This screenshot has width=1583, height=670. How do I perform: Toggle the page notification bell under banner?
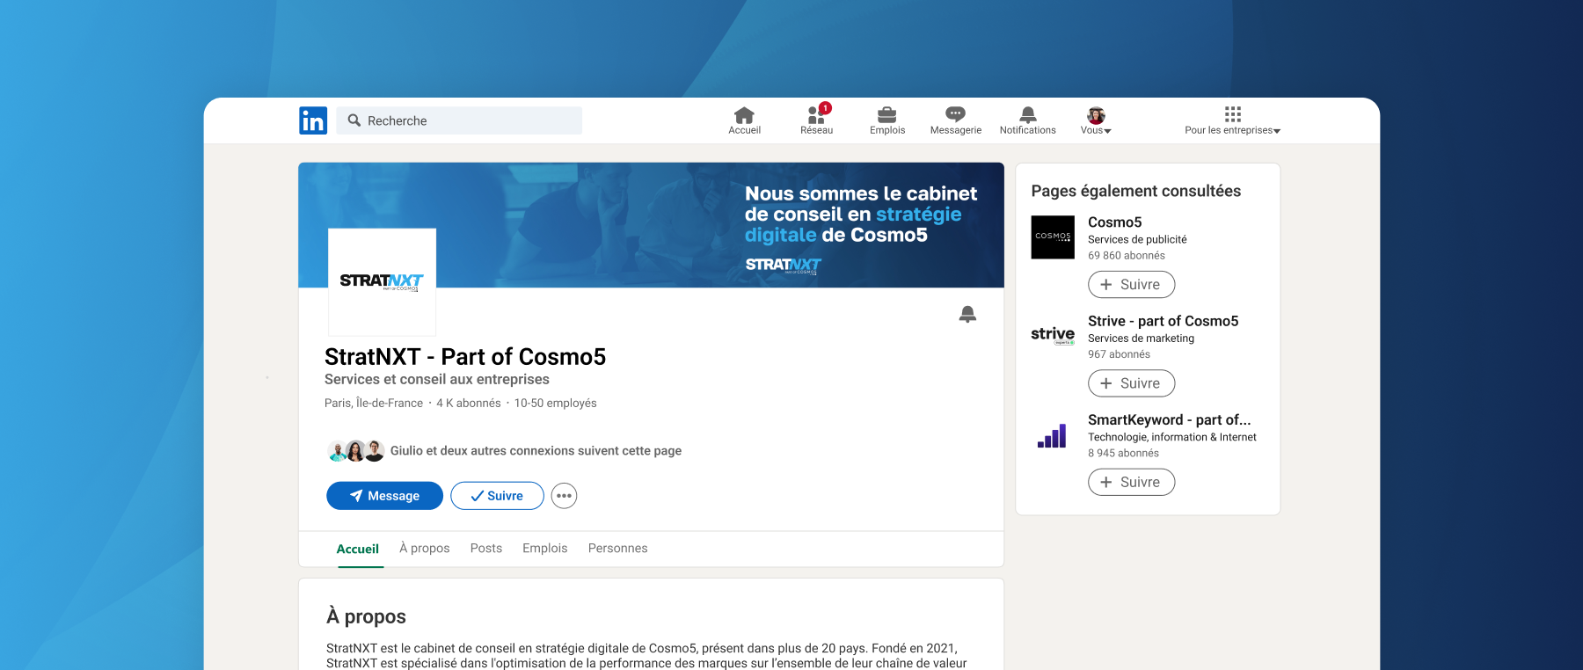click(x=967, y=314)
